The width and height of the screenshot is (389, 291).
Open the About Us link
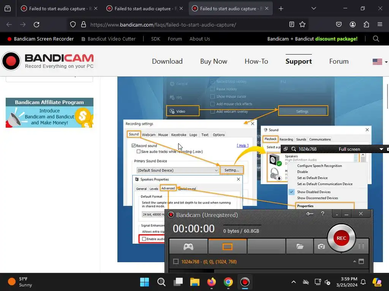[x=200, y=39]
